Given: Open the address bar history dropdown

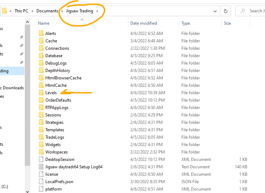Looking at the screenshot, I should coord(215,11).
